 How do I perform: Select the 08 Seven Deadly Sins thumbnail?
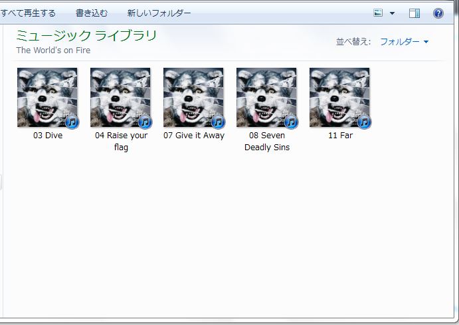(267, 98)
